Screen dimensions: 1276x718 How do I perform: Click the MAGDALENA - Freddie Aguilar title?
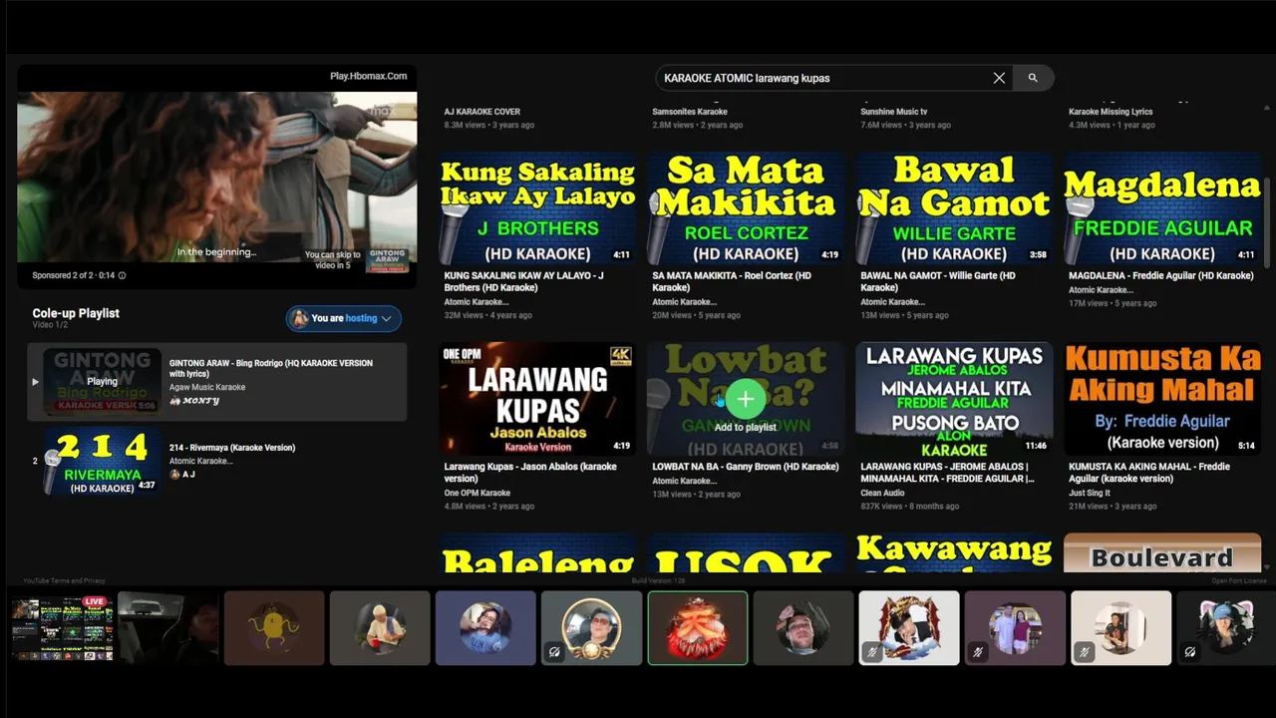coord(1161,275)
